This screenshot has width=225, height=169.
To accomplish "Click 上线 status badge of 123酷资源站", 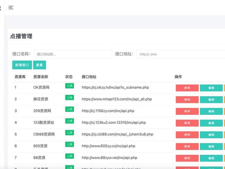I will click(69, 121).
